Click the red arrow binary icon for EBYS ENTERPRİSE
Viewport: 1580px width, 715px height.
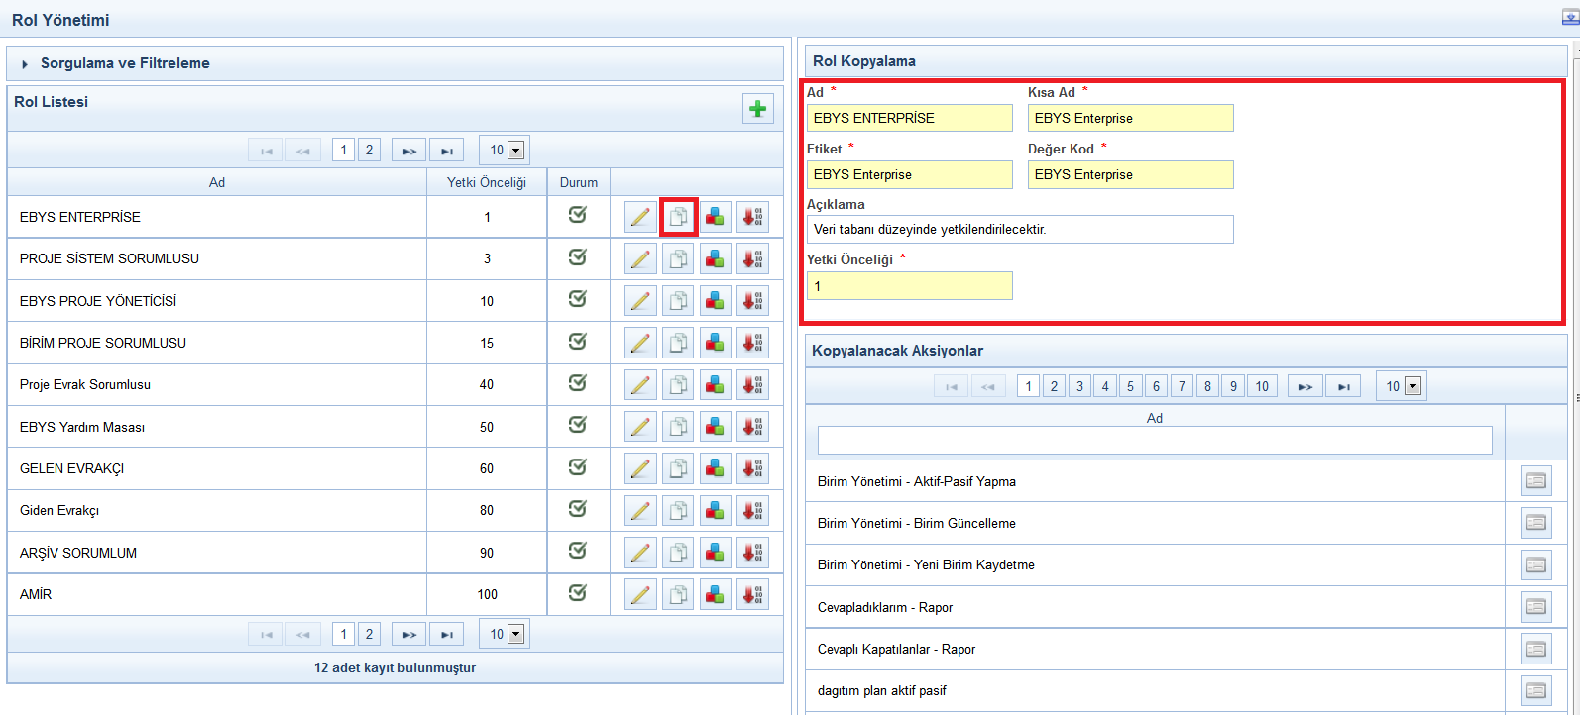pos(752,217)
